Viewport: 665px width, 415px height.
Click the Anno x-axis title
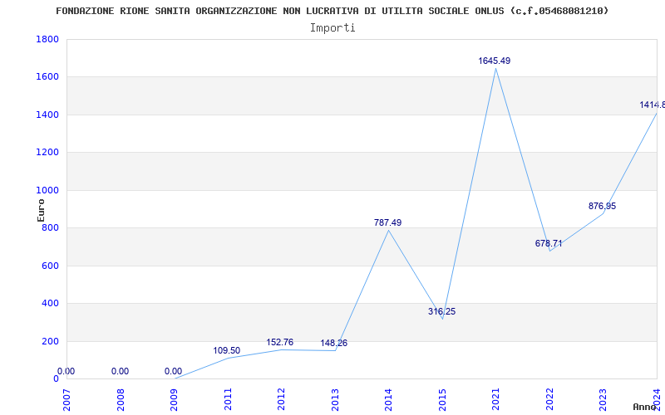pyautogui.click(x=644, y=407)
